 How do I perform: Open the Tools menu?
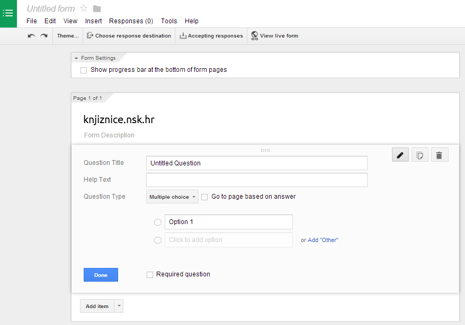169,21
